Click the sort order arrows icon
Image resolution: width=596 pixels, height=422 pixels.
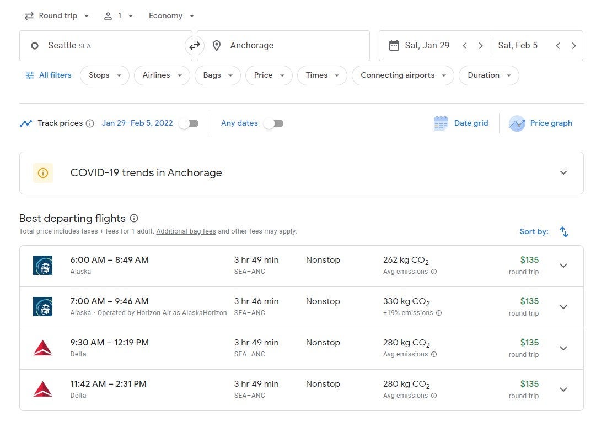[x=563, y=232]
